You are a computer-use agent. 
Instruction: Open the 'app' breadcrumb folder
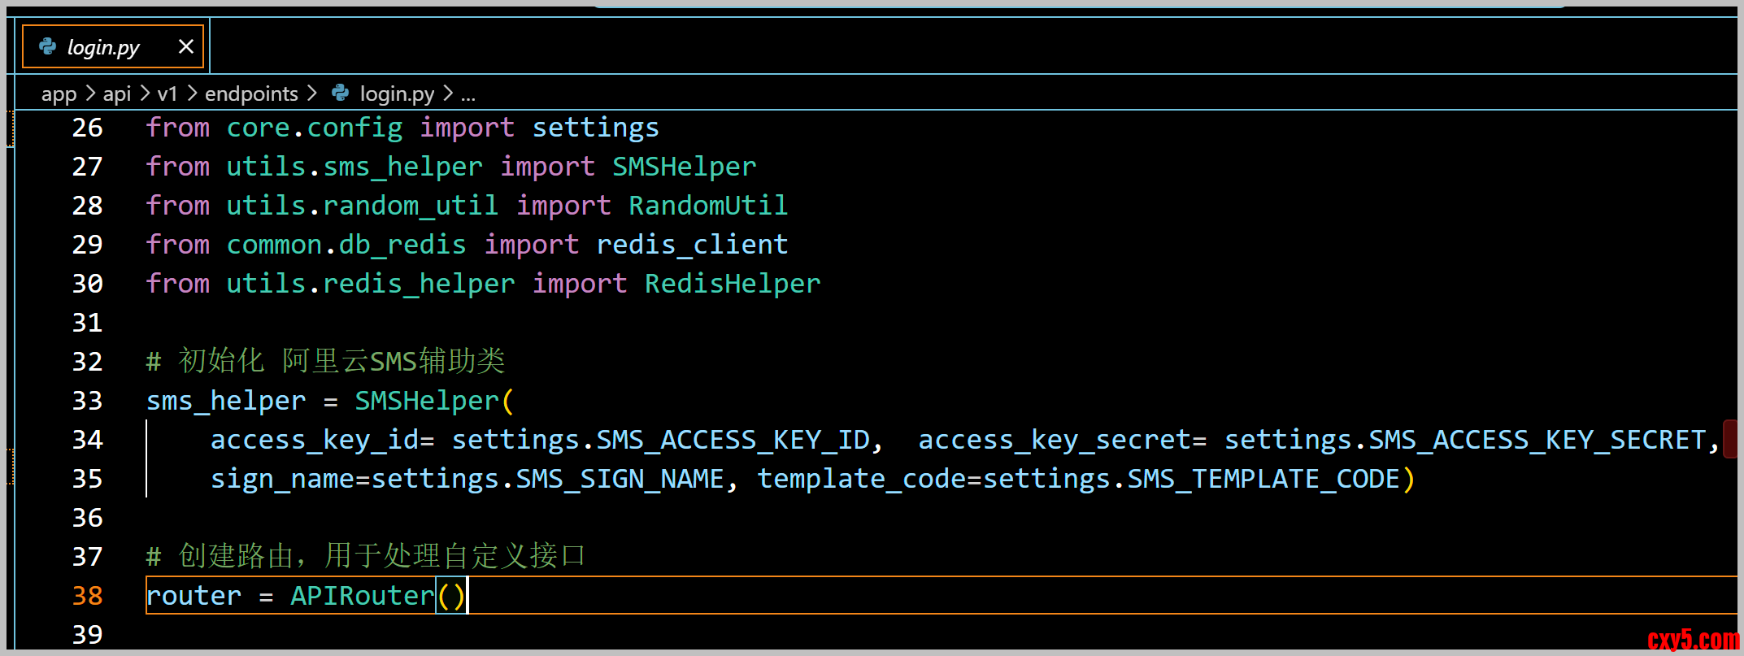click(x=59, y=94)
